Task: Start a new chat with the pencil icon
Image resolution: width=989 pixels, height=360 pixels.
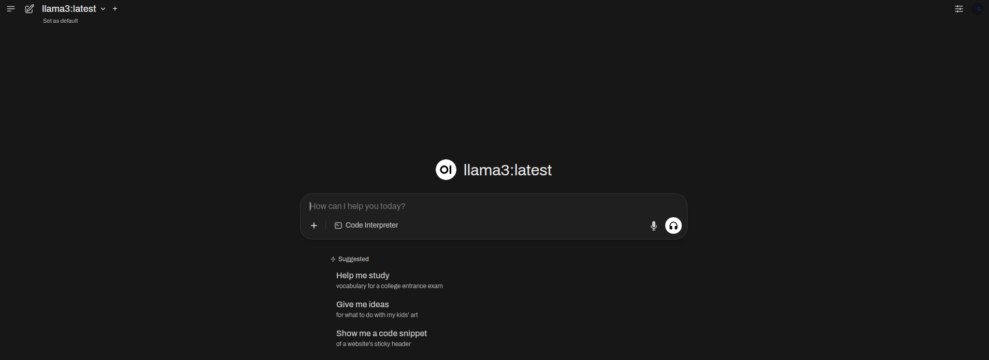Action: pos(30,9)
